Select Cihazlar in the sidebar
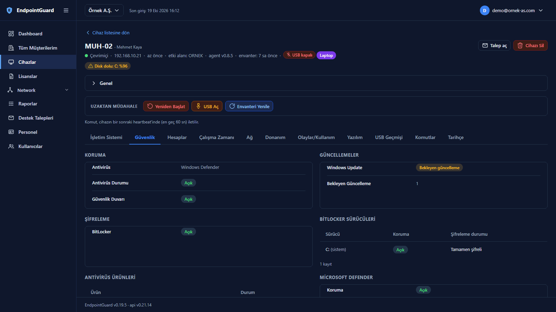The height and width of the screenshot is (312, 556). pos(38,62)
